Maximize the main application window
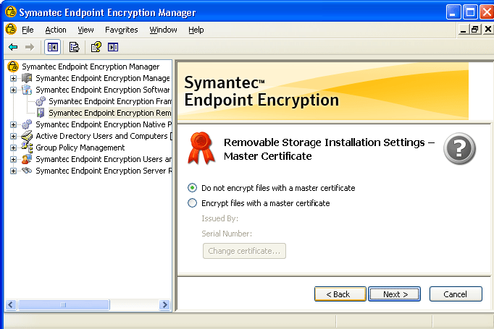This screenshot has height=329, width=494. (x=470, y=12)
